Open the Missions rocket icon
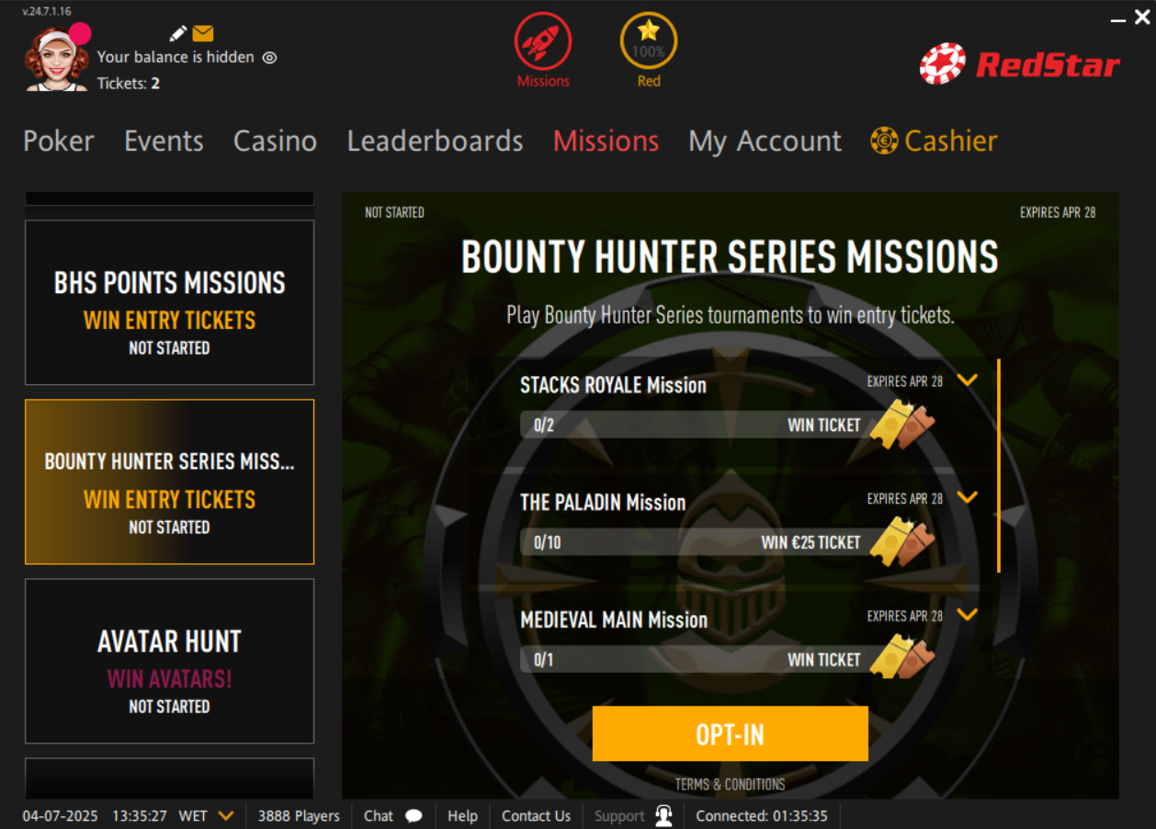Image resolution: width=1156 pixels, height=829 pixels. [x=543, y=41]
